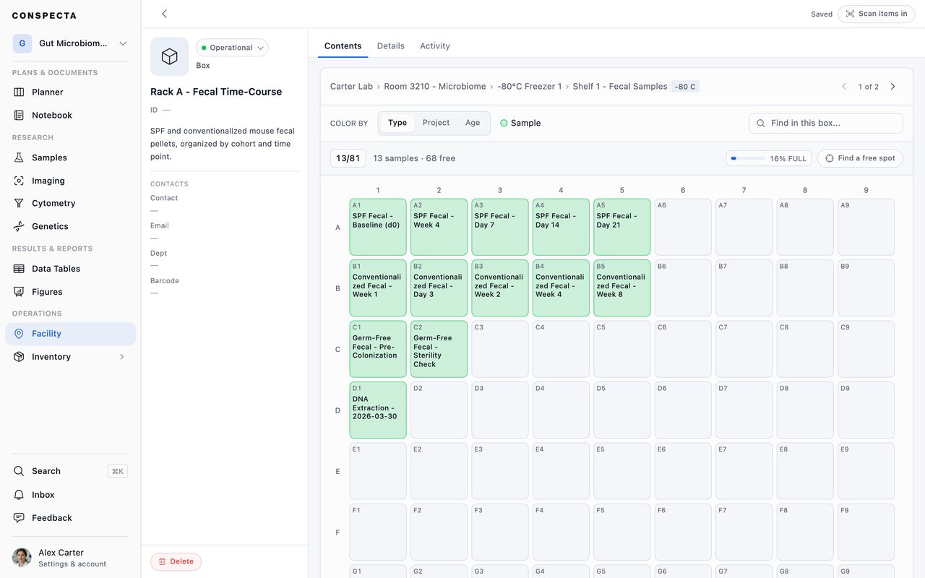Select empty slot A9
This screenshot has height=578, width=925.
(866, 227)
